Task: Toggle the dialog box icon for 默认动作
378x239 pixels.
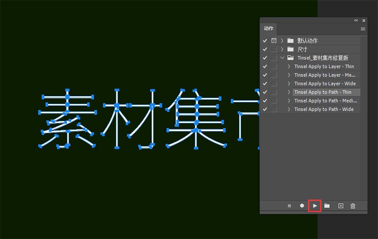Action: coord(274,41)
